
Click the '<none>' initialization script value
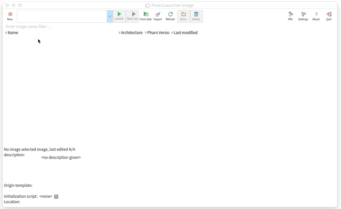tap(46, 196)
